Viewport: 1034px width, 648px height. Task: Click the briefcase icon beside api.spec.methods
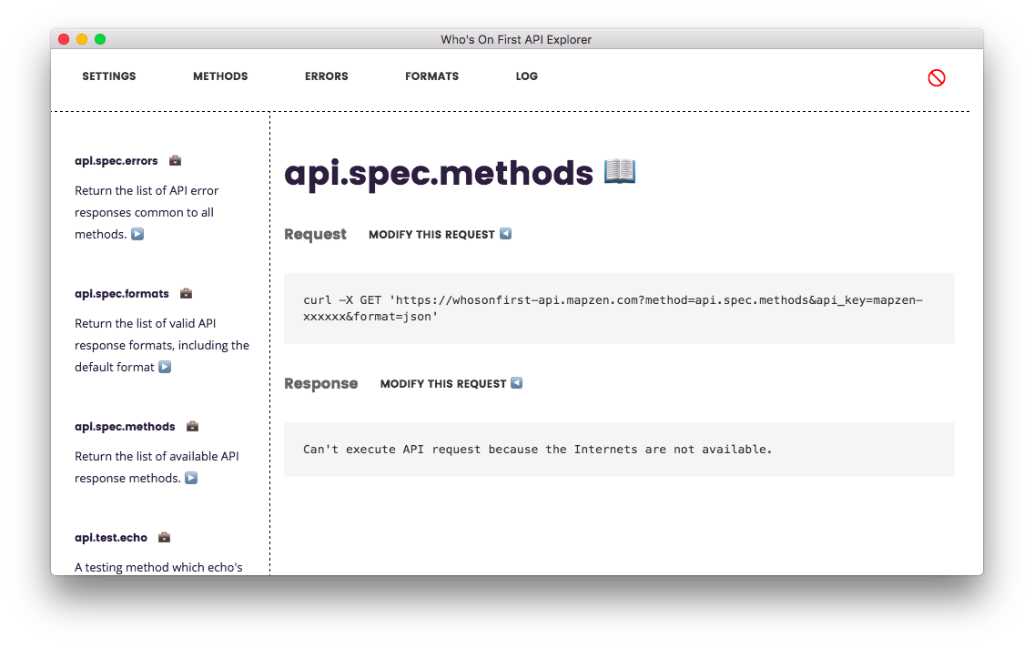192,427
